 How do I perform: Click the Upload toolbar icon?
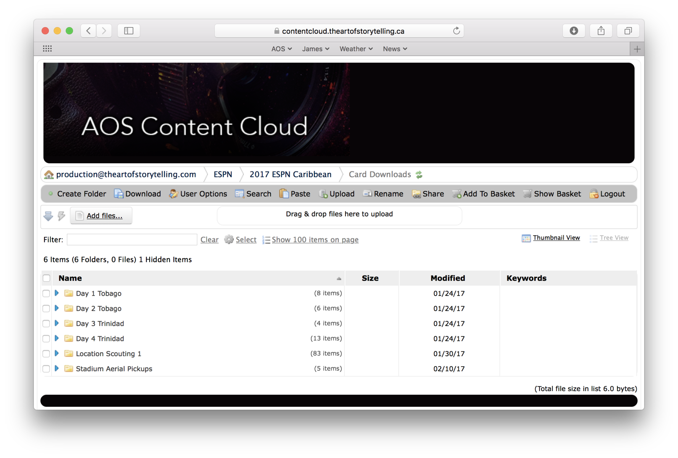pyautogui.click(x=323, y=194)
